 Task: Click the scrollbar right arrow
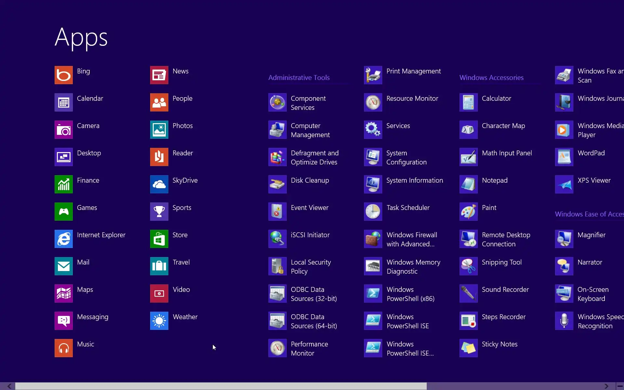click(x=606, y=386)
